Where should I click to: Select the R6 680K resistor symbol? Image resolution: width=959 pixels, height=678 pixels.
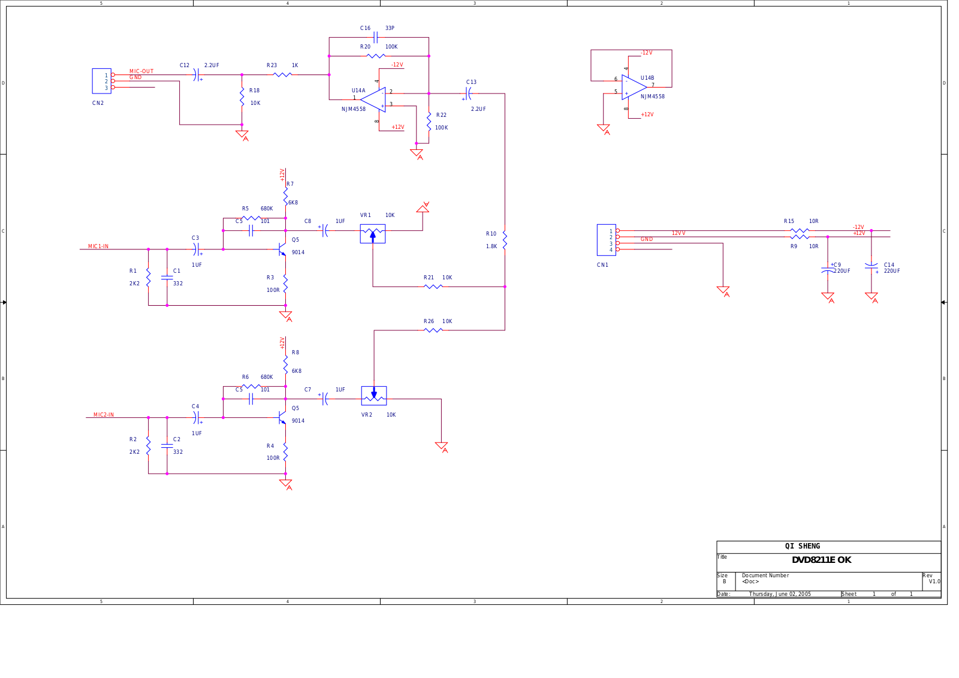[251, 387]
